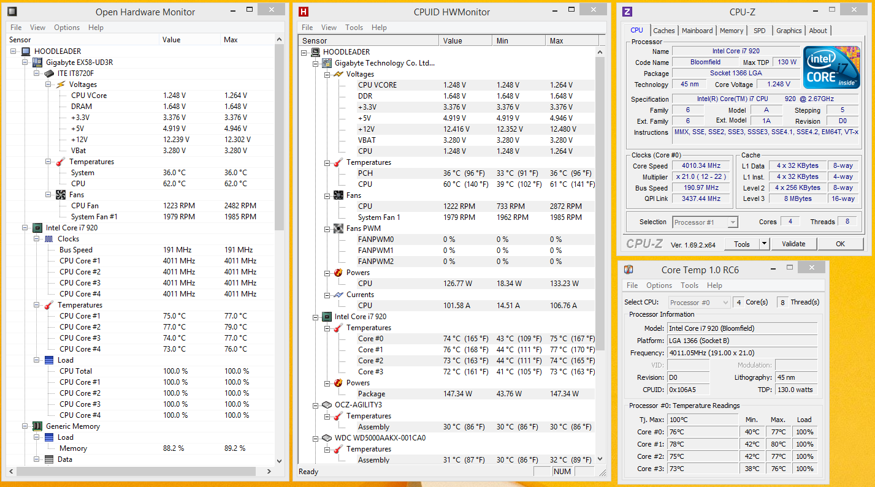Click the ITE IT8720F chip icon
Screen dimensions: 875x487
pos(49,74)
